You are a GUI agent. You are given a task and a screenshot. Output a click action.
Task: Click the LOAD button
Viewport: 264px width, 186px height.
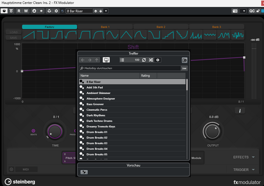[13, 32]
